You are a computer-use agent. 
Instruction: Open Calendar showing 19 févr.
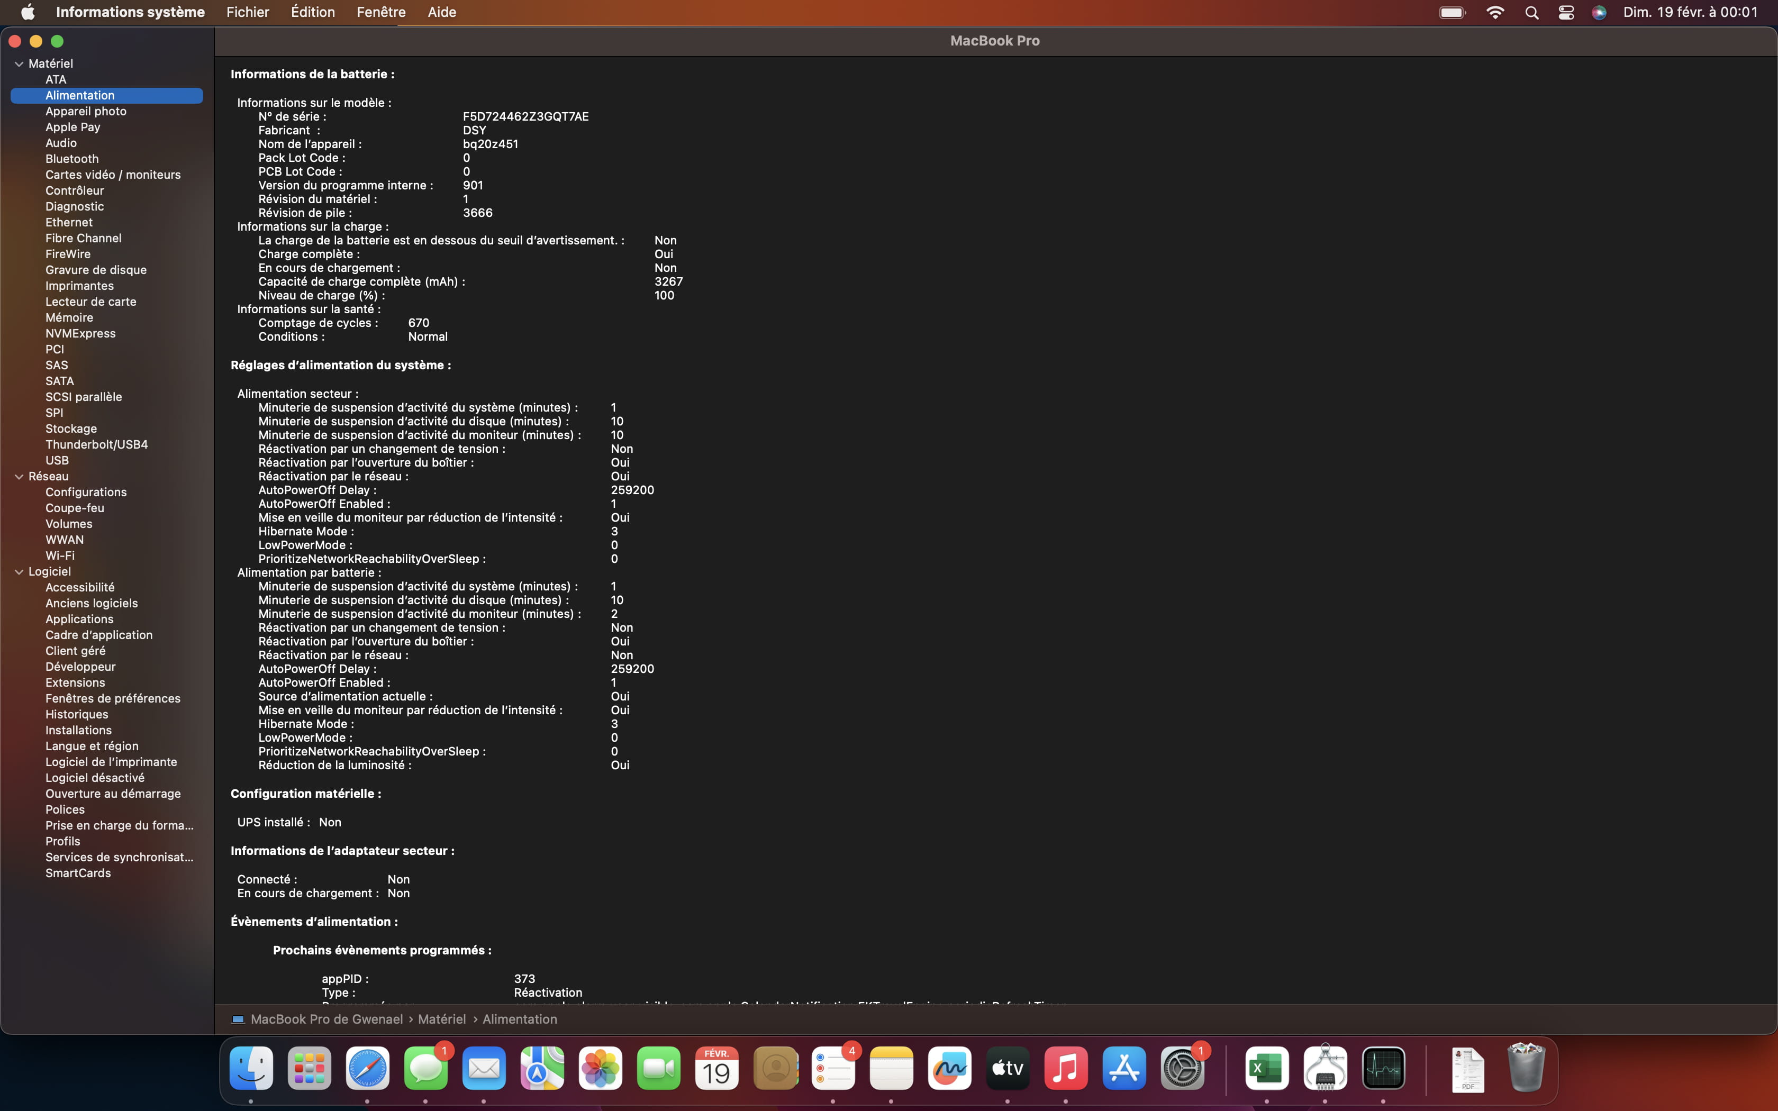[x=717, y=1068]
